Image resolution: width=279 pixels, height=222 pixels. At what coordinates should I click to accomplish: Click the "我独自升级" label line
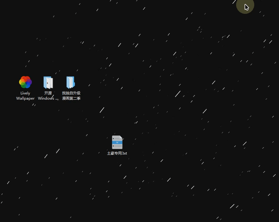tap(71, 93)
